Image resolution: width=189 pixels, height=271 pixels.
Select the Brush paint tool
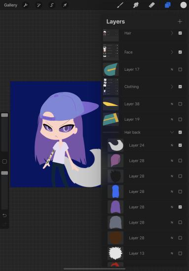[120, 5]
